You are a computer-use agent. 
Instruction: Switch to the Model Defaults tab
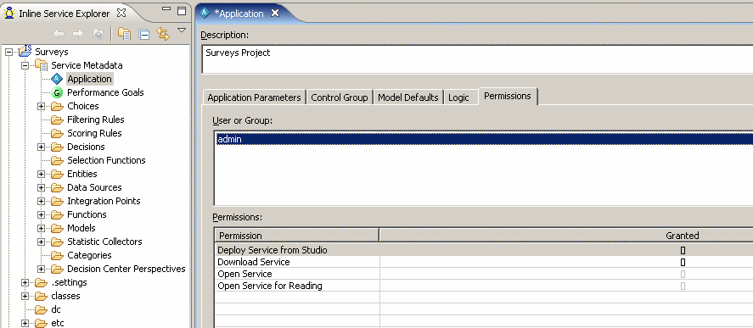(408, 97)
